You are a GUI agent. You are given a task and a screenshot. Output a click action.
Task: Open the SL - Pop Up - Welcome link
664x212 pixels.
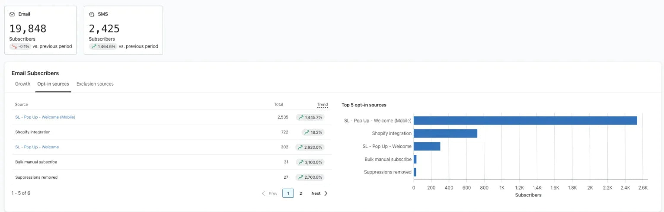pyautogui.click(x=37, y=147)
